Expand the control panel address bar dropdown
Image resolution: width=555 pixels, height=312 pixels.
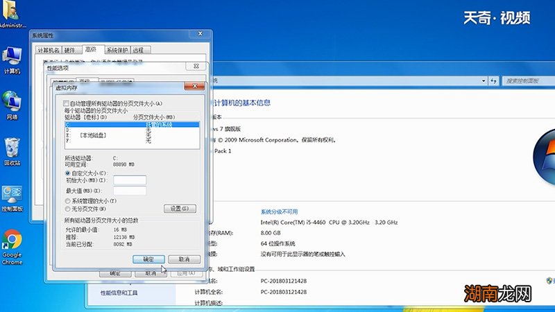click(x=484, y=81)
